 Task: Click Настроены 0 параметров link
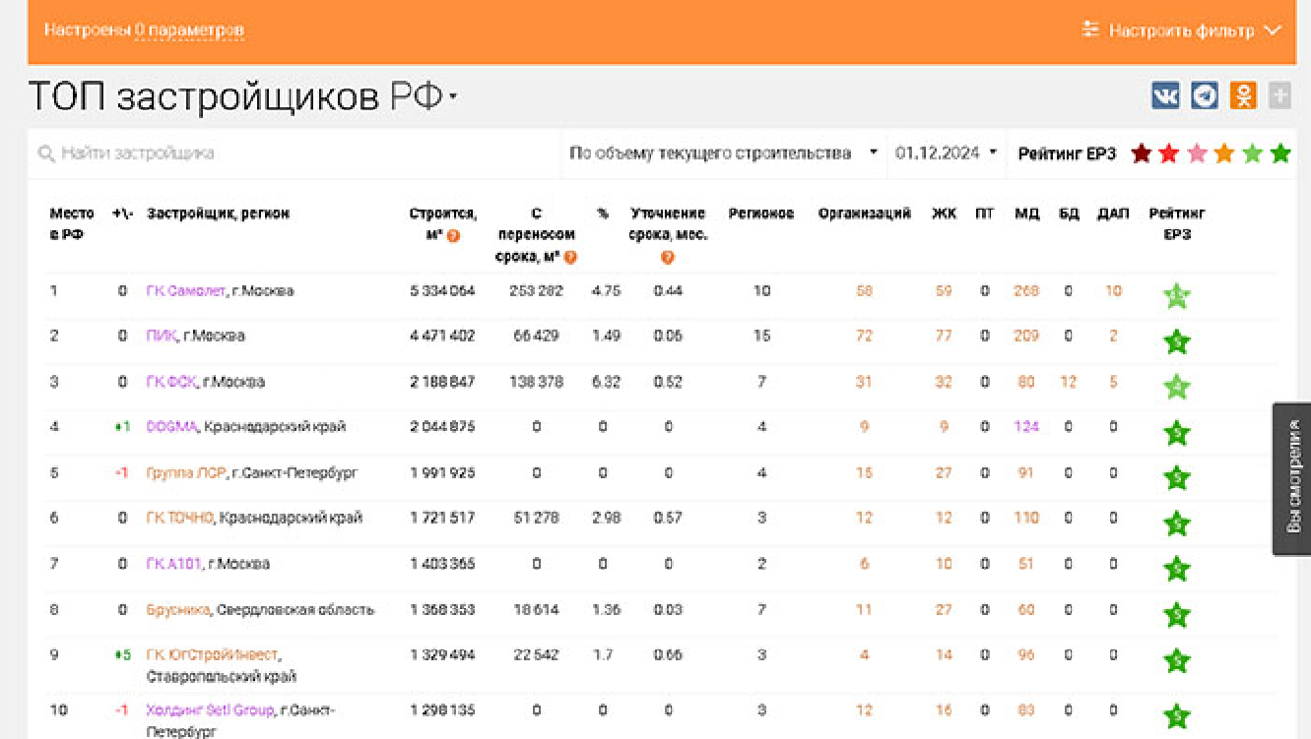(144, 31)
